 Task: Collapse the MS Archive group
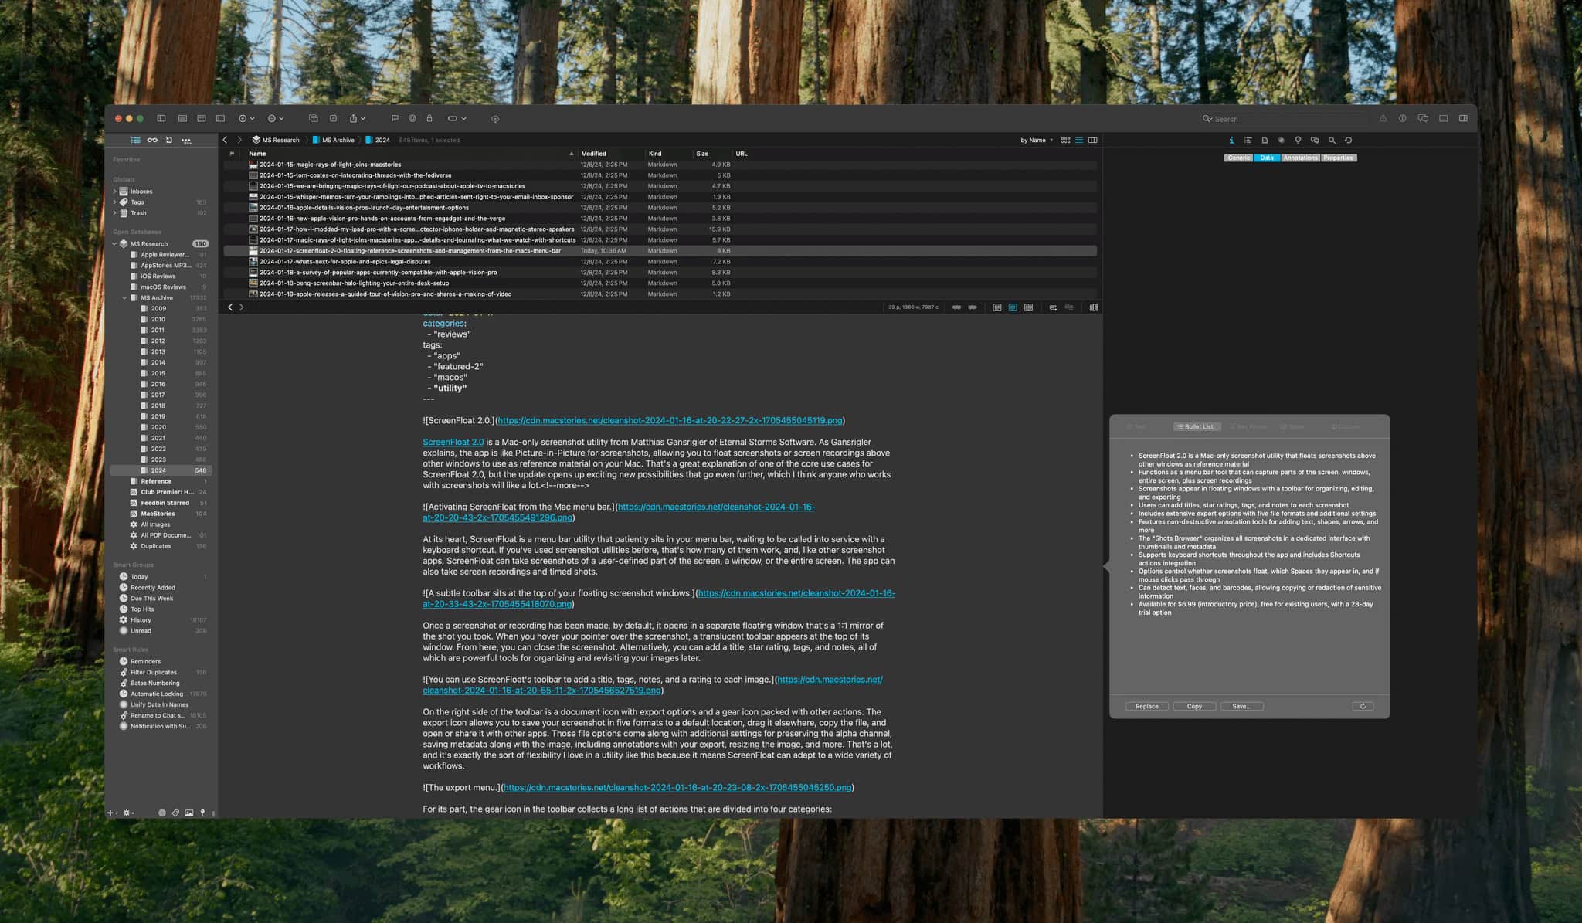click(x=125, y=298)
